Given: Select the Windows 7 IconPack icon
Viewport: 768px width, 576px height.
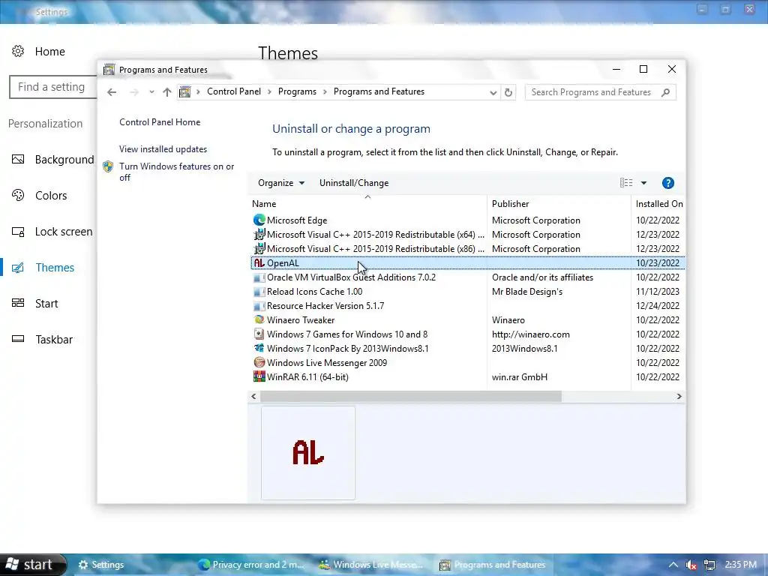Looking at the screenshot, I should point(259,348).
